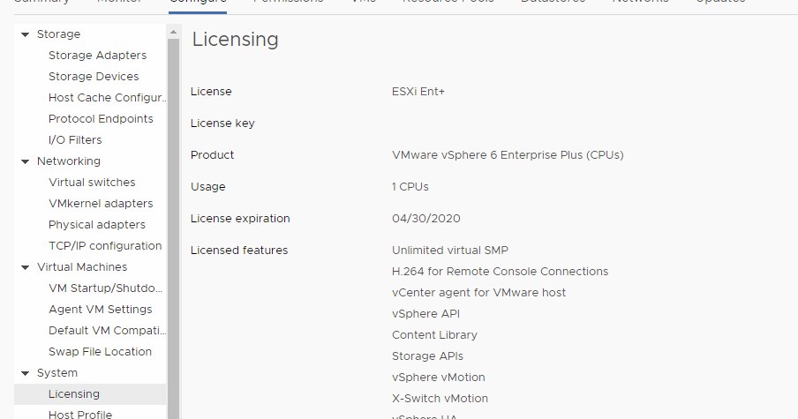Click the Licensed features label
This screenshot has width=798, height=419.
(239, 251)
